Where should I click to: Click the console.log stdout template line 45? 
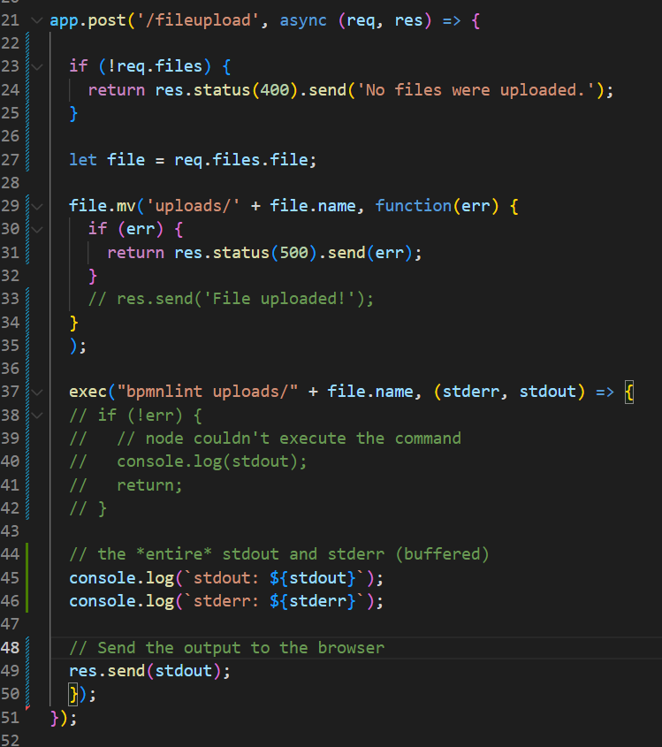(226, 578)
